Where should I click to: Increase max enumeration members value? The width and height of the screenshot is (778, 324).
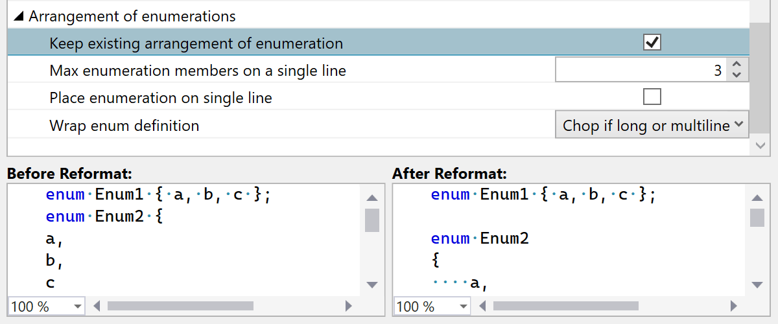tap(737, 65)
